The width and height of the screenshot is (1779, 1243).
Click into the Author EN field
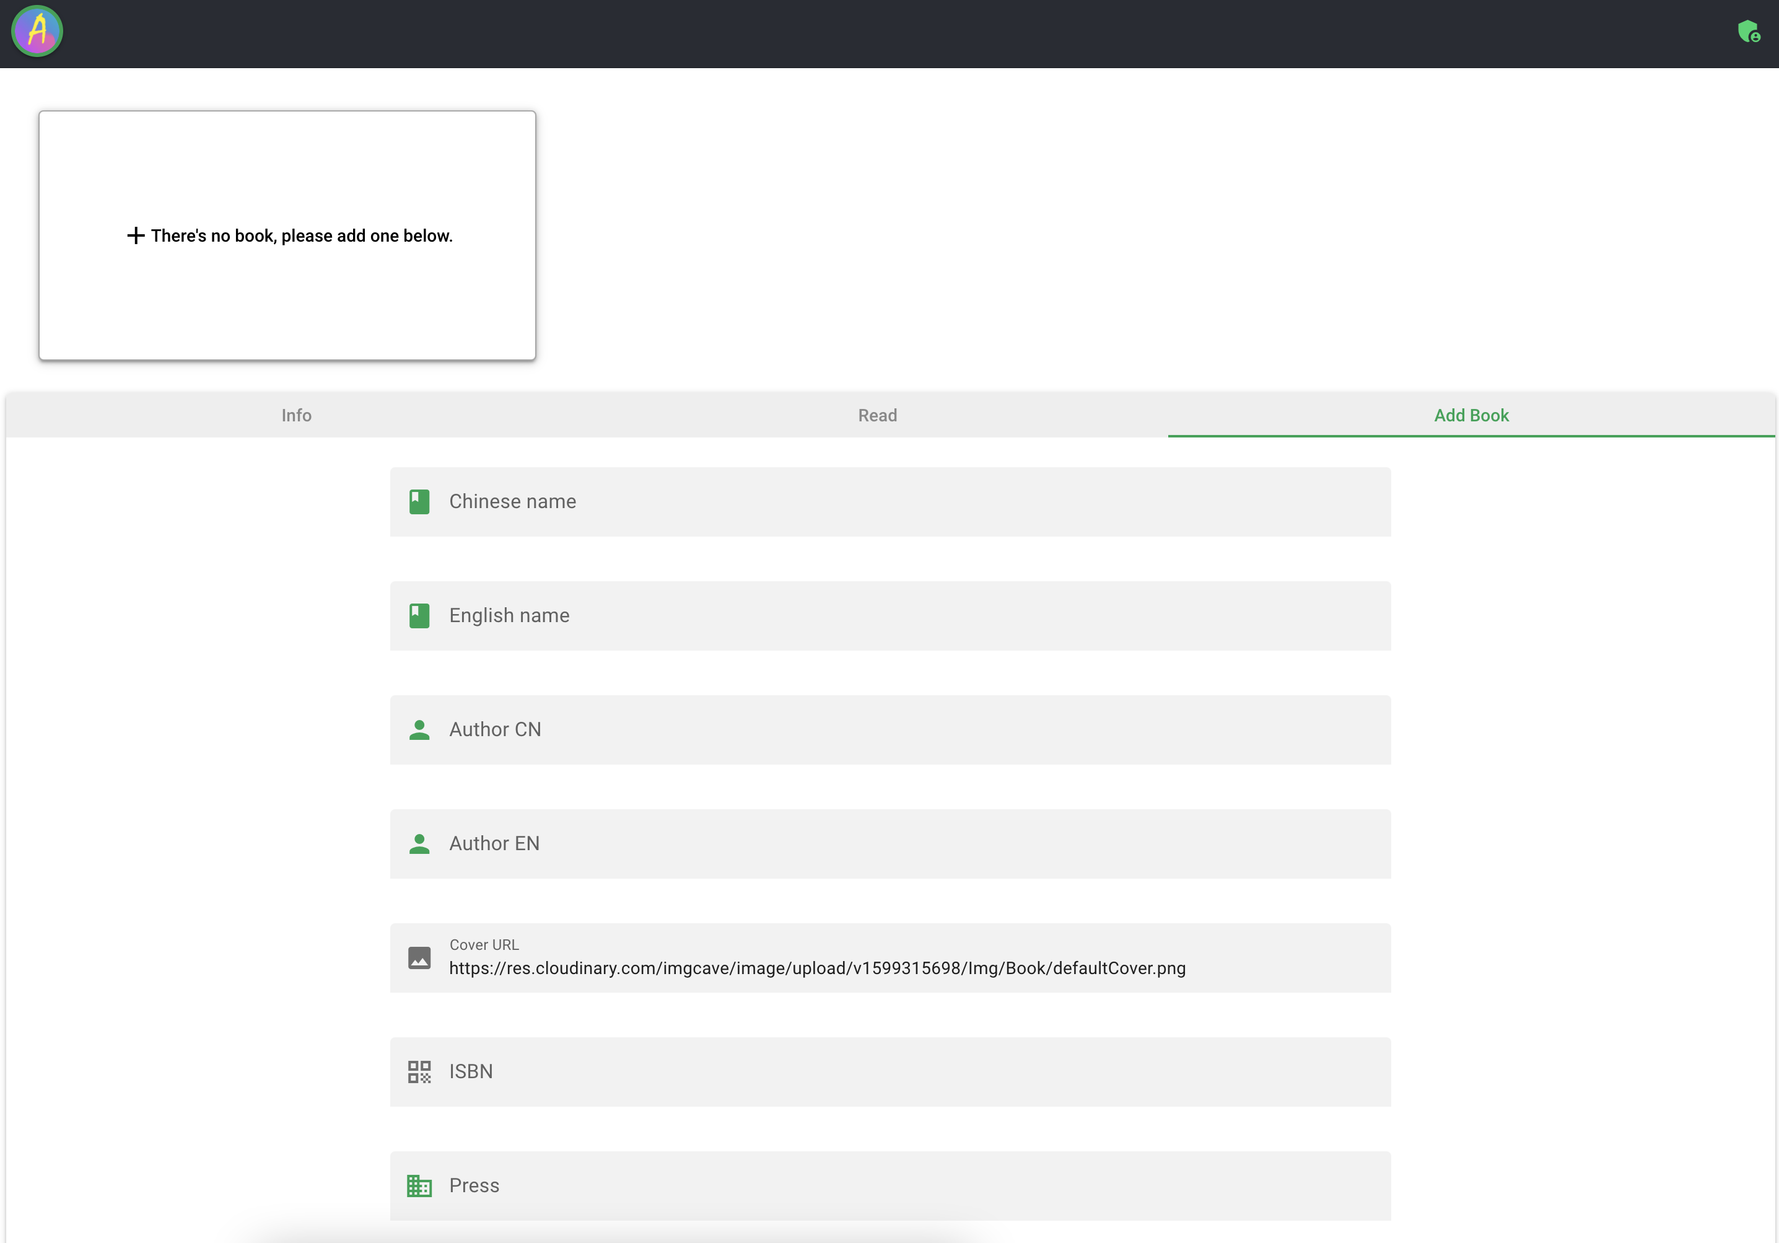(x=852, y=844)
